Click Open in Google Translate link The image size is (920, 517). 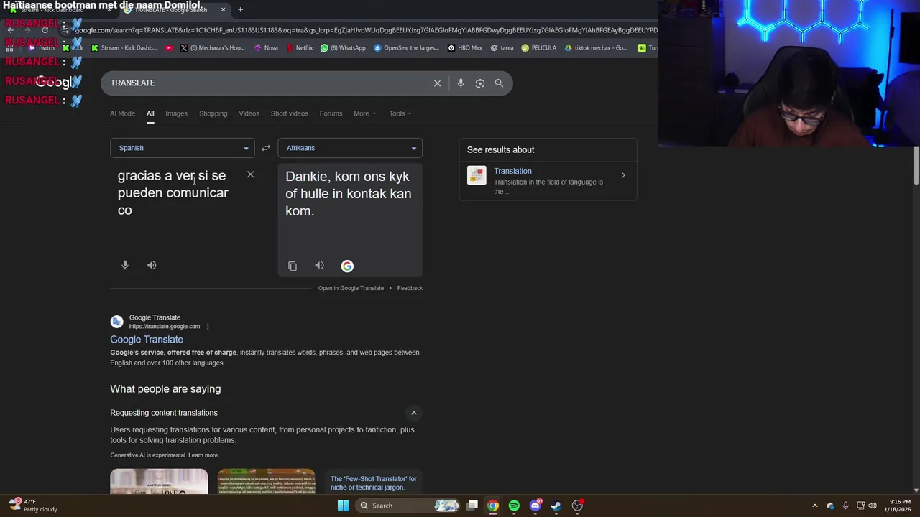point(351,288)
